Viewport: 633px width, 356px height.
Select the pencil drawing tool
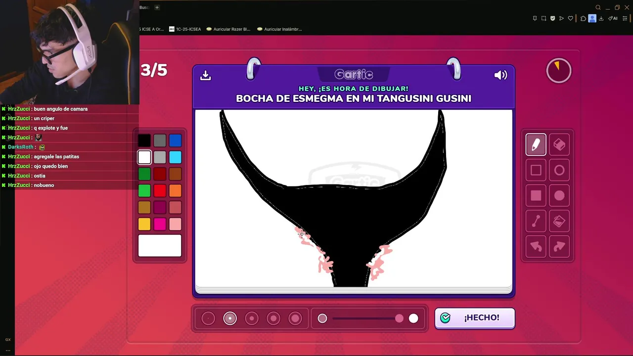click(536, 144)
